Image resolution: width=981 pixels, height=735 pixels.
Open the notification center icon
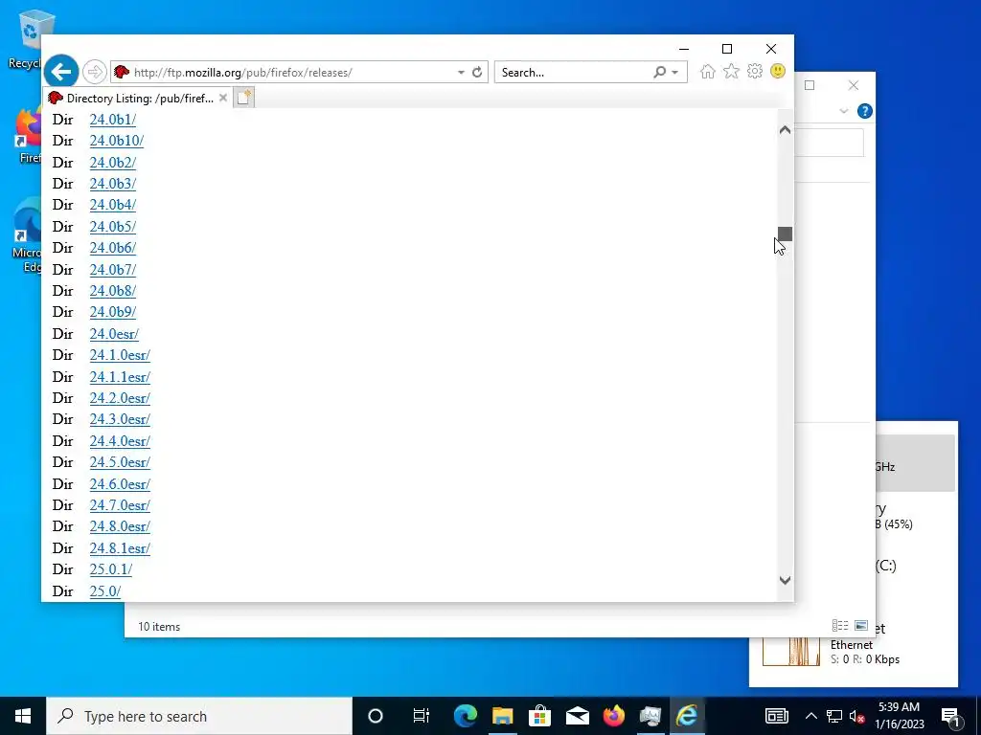coord(949,716)
